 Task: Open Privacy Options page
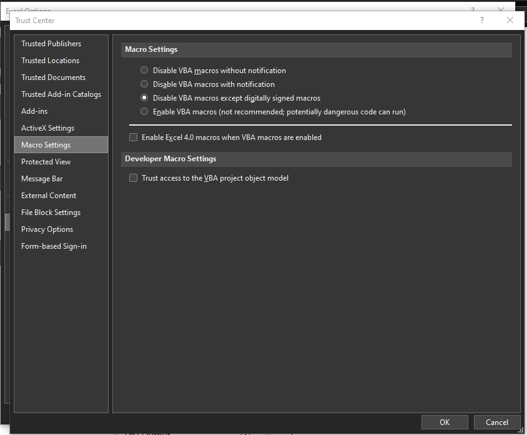coord(47,229)
